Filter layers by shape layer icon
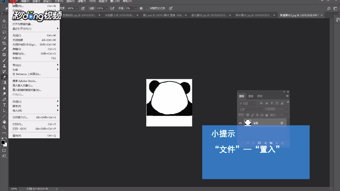340x191 pixels. point(277,103)
